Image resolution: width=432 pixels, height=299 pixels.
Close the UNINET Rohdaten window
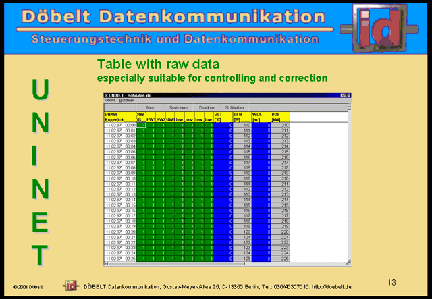point(349,95)
